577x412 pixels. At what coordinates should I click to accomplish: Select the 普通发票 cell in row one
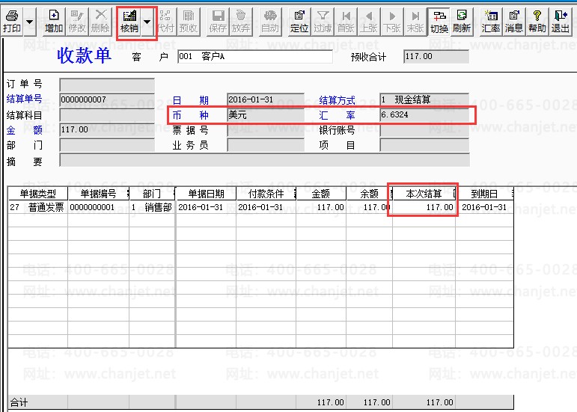click(38, 207)
